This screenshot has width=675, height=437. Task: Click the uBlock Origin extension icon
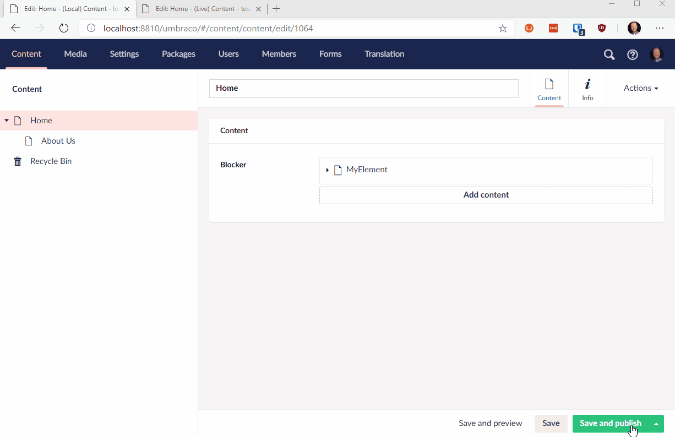pos(602,28)
